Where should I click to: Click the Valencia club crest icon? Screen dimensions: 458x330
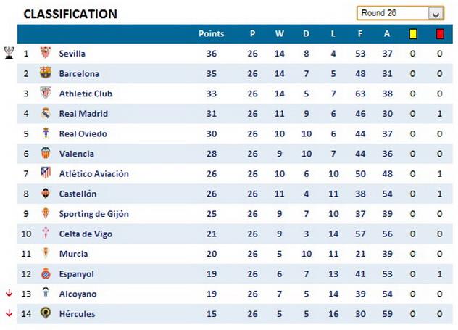pos(46,154)
